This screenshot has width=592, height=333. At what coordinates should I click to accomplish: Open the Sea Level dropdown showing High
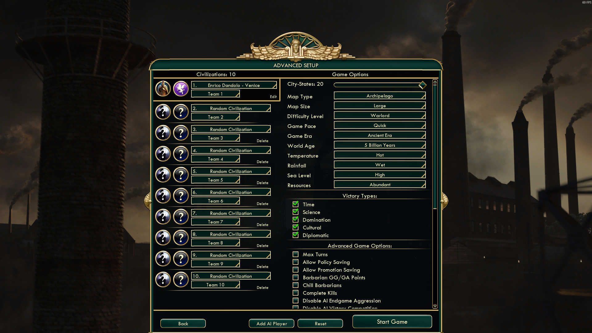coord(380,175)
